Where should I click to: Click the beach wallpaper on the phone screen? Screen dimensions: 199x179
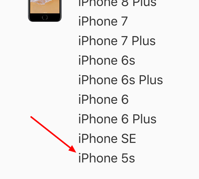[45, 6]
